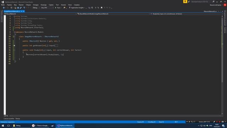Image resolution: width=227 pixels, height=128 pixels.
Task: Click the Task View taskbar icon
Action: [9, 126]
